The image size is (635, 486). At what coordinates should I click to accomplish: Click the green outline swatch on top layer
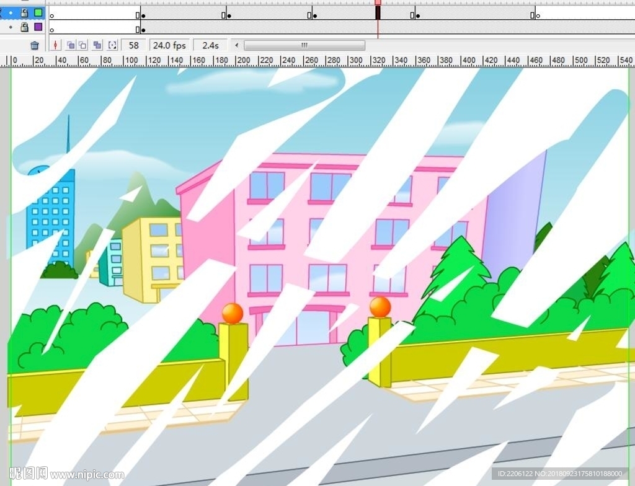click(38, 12)
